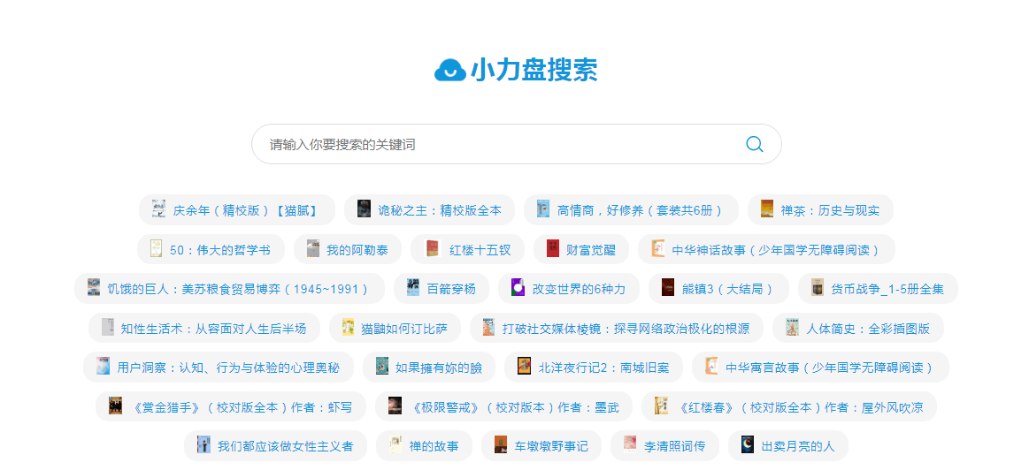The height and width of the screenshot is (470, 1029).
Task: Click the 百箭穿杨 cover icon
Action: click(413, 288)
